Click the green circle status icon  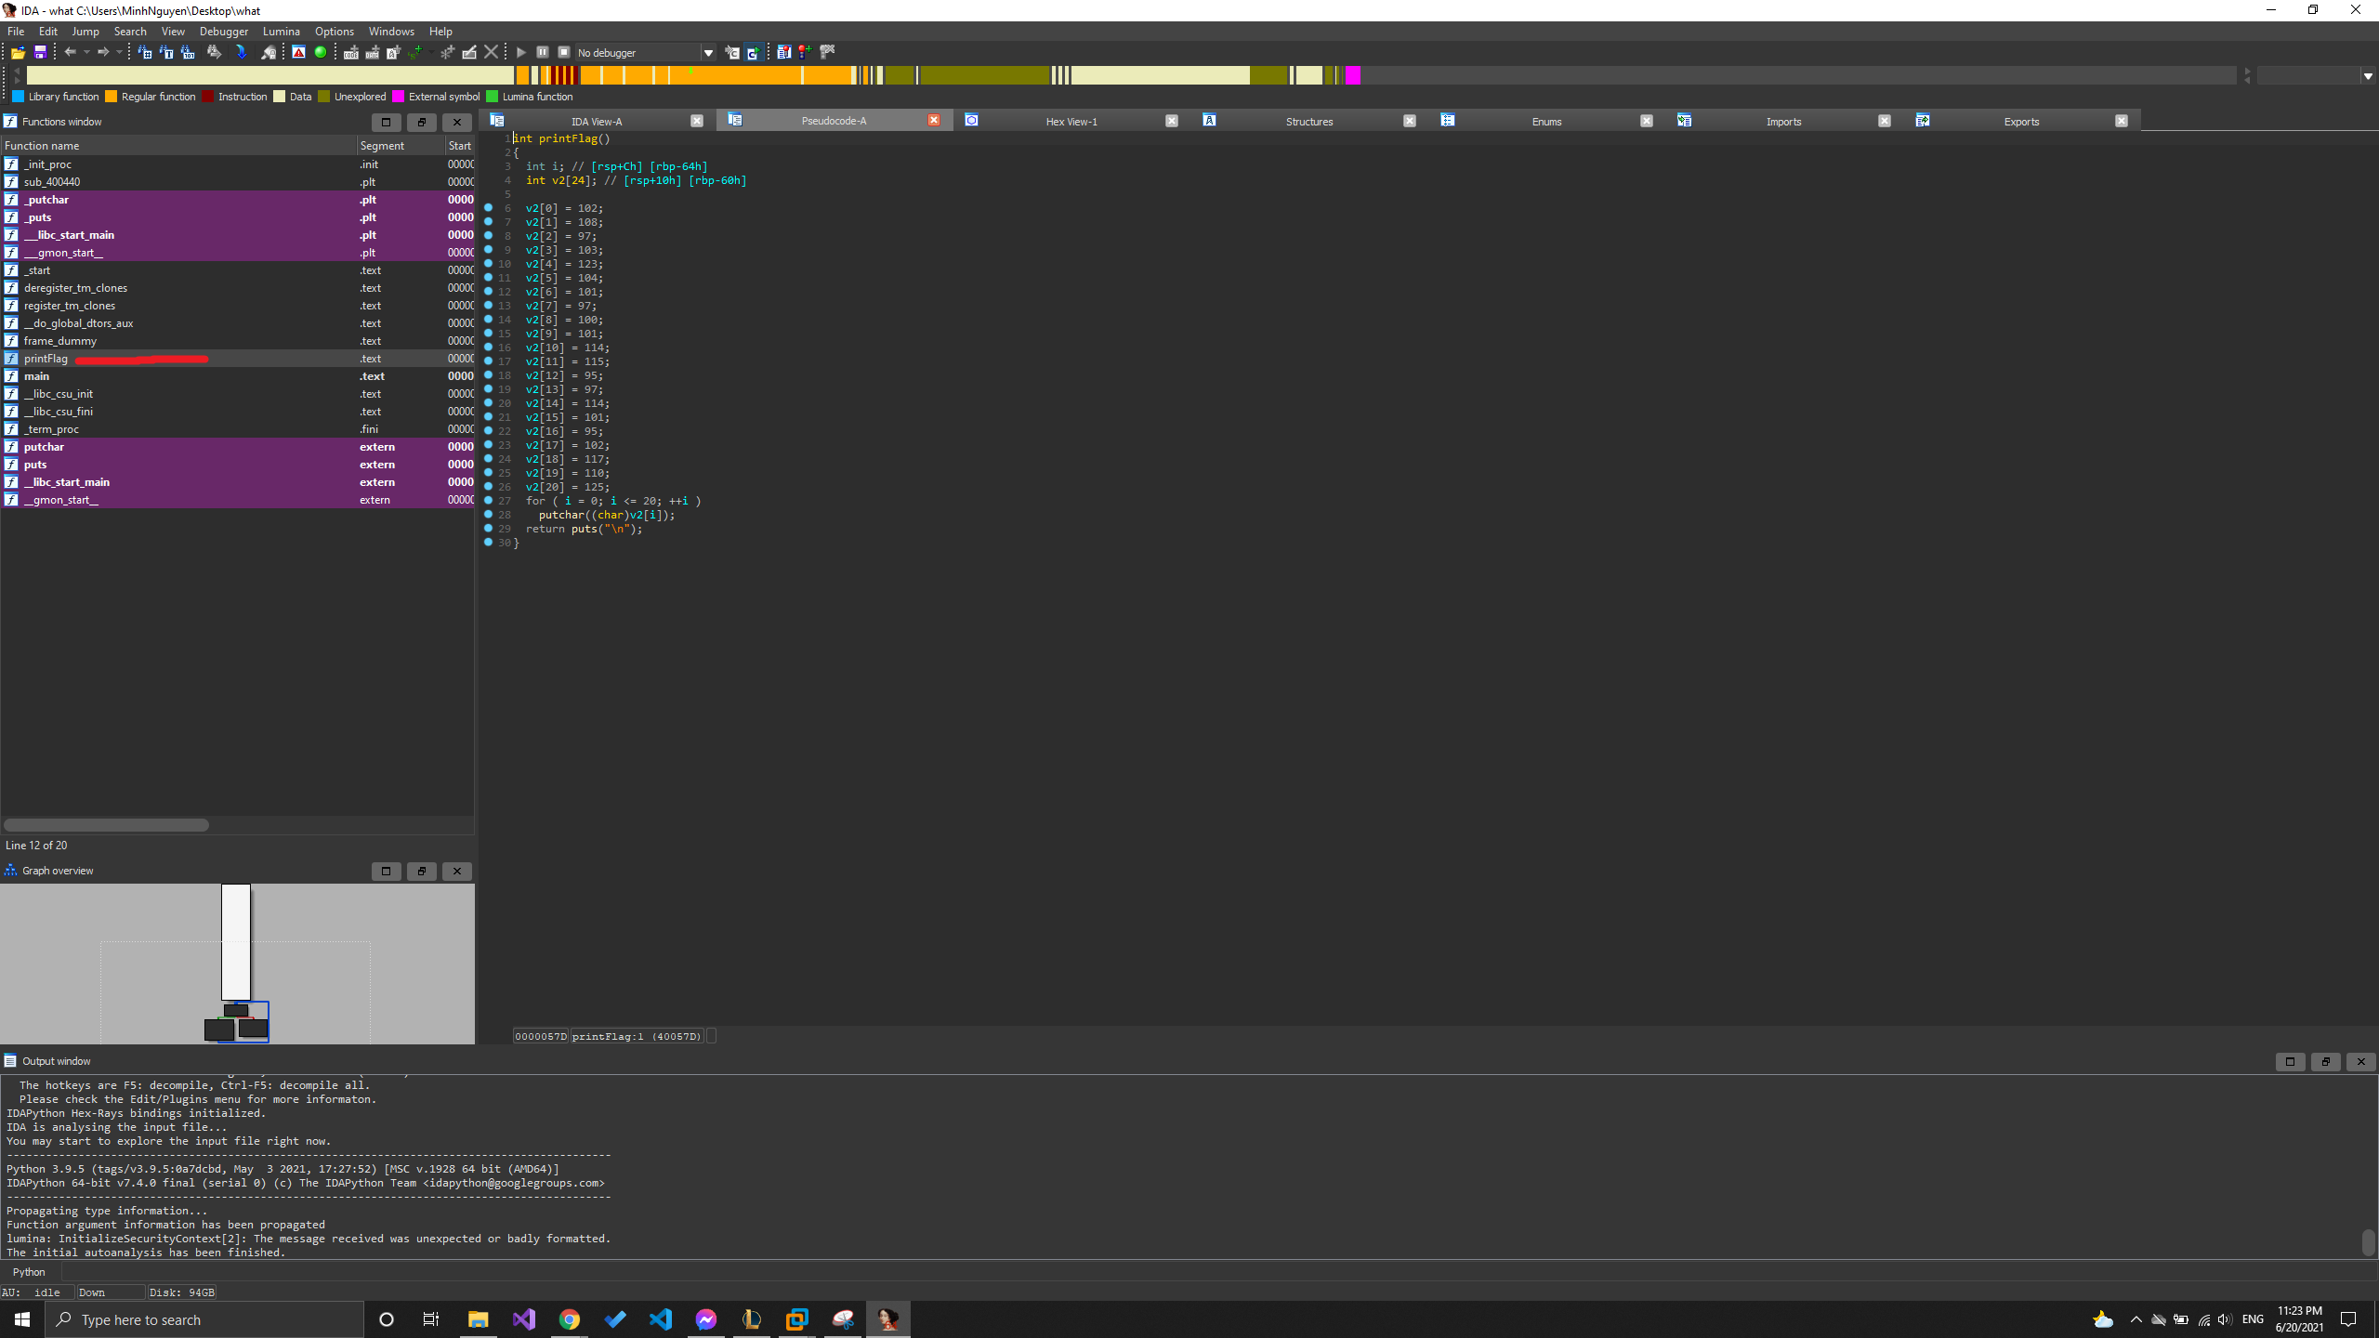tap(321, 53)
